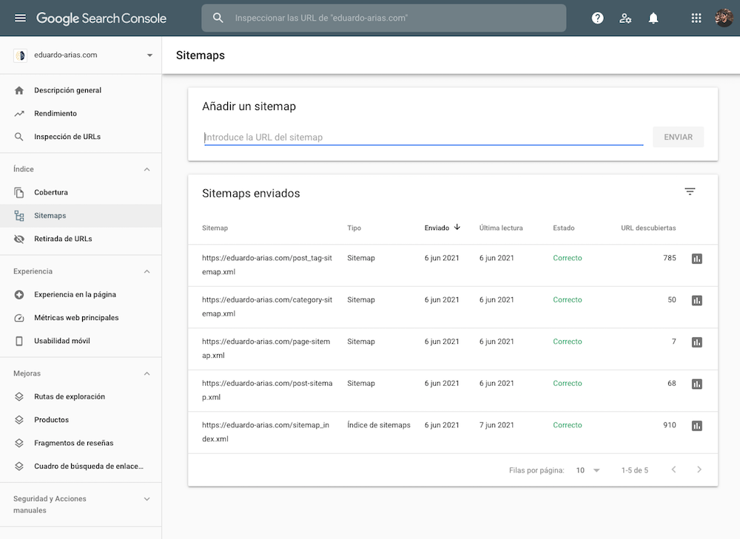740x539 pixels.
Task: Collapse the Experiencia section
Action: [147, 271]
